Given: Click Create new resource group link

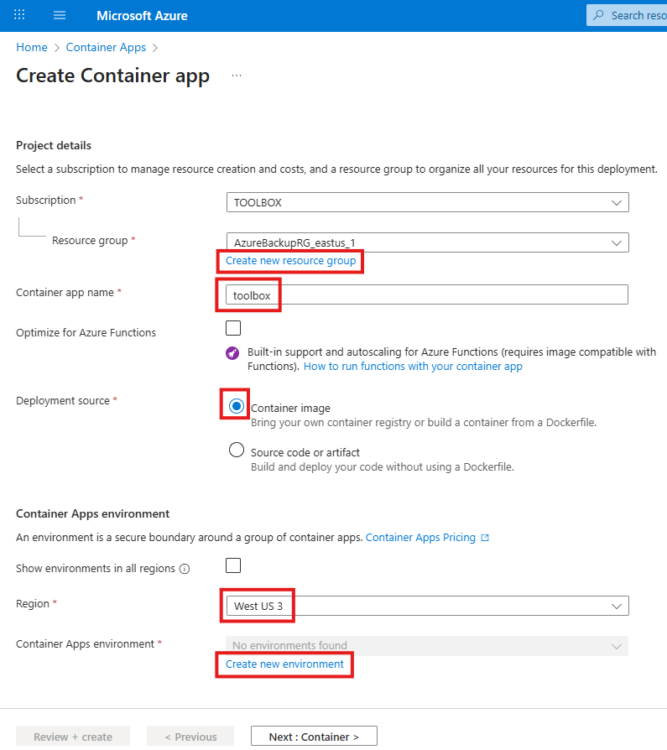Looking at the screenshot, I should (x=290, y=261).
